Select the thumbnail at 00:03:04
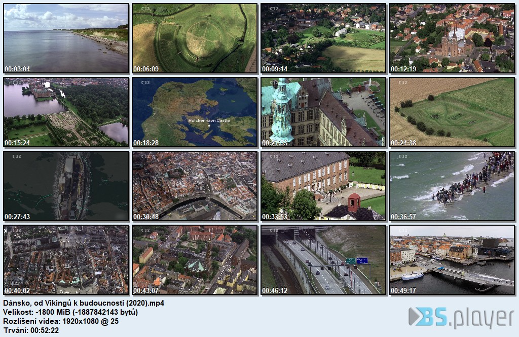 (66, 38)
